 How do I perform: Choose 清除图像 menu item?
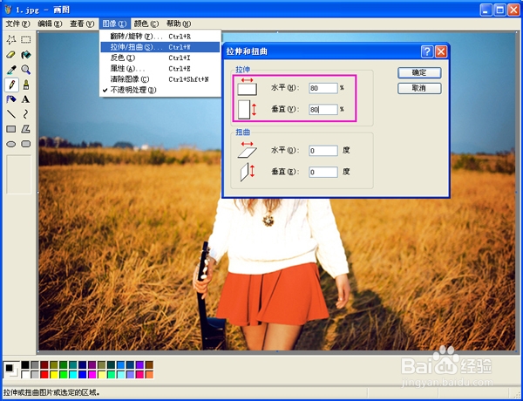coord(160,79)
